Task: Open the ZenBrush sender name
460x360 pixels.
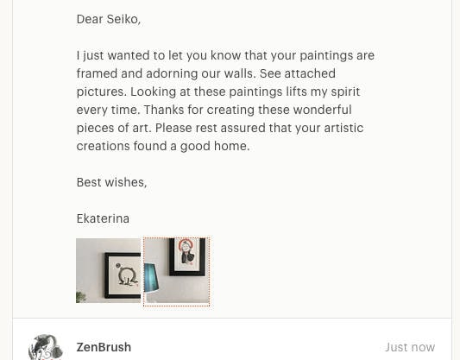Action: point(104,347)
